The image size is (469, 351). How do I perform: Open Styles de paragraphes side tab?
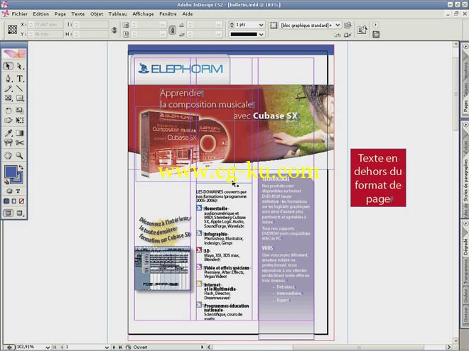click(465, 181)
